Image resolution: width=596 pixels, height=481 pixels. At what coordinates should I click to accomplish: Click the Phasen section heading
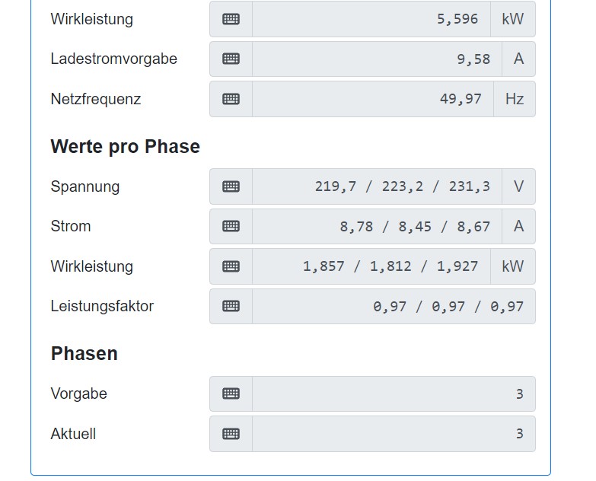point(84,354)
